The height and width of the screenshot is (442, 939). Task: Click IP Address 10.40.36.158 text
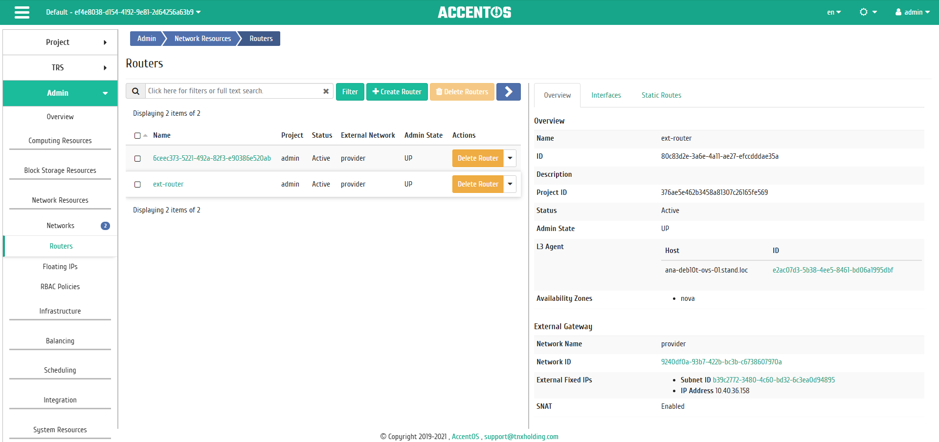(715, 391)
